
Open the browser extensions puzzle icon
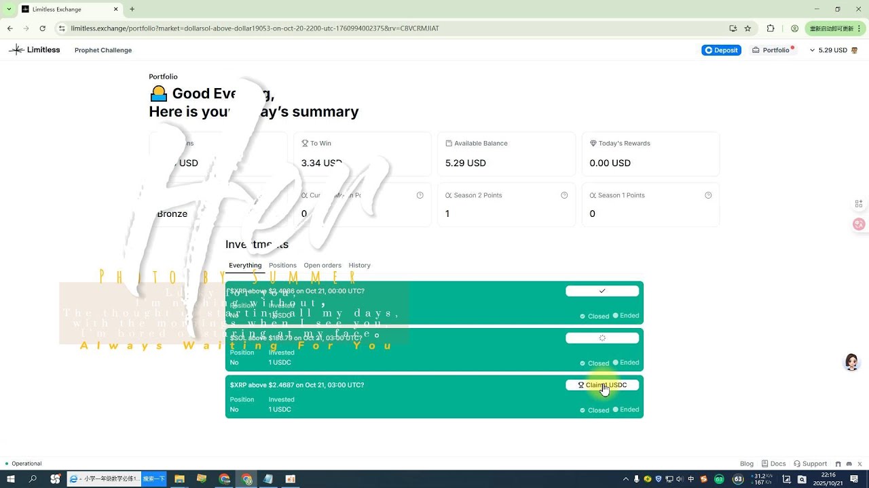click(771, 28)
